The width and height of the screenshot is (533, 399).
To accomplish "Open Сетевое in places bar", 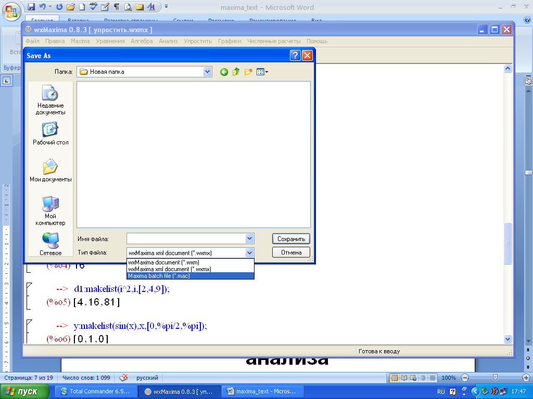I will (x=50, y=244).
